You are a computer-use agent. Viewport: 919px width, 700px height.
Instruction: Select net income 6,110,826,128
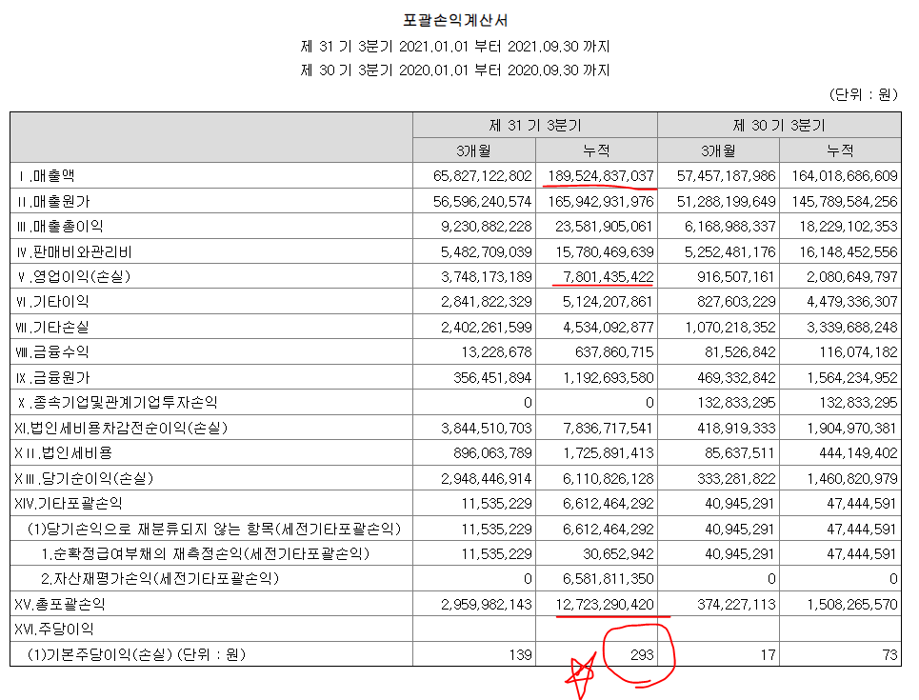608,478
